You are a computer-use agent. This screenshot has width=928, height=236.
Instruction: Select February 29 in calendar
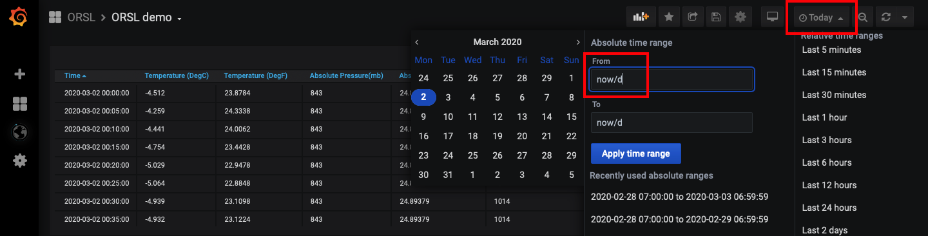546,78
